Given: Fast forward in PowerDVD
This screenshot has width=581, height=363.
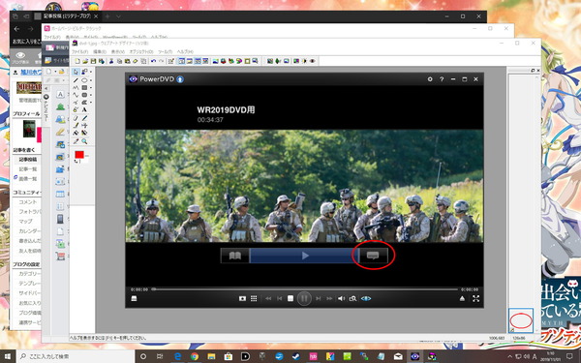Looking at the screenshot, I should coord(329,298).
